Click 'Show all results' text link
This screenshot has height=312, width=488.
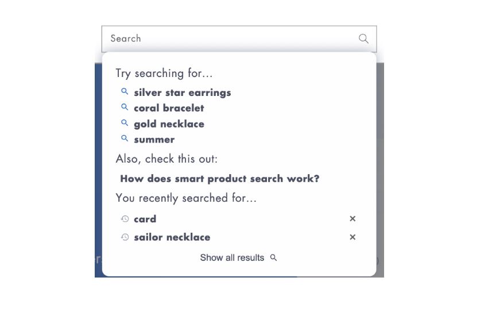coord(232,258)
